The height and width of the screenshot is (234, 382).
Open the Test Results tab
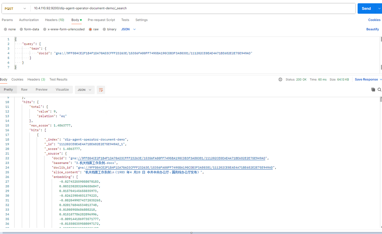[58, 79]
